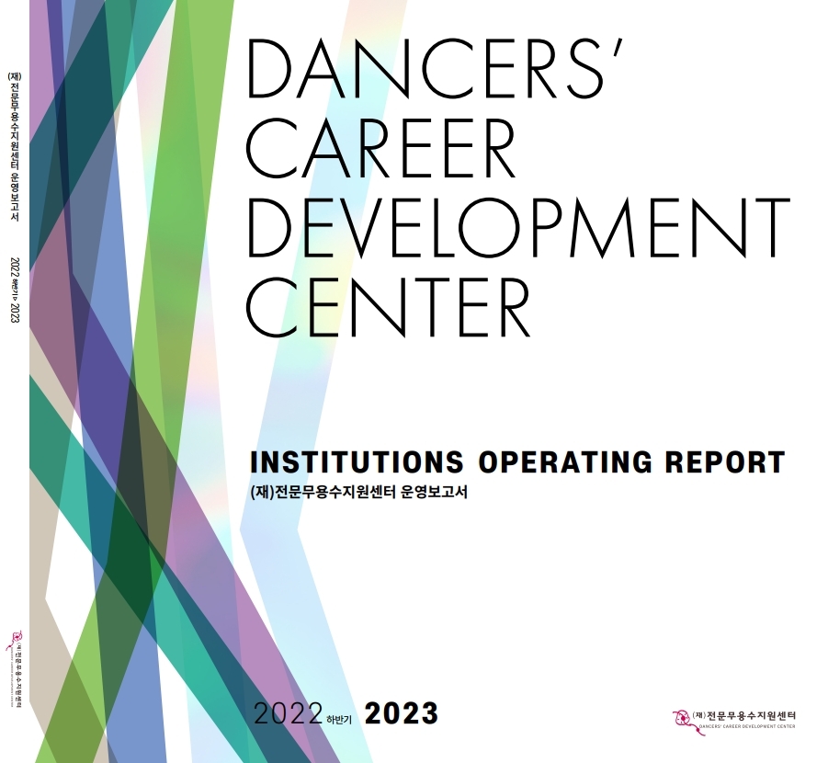This screenshot has width=828, height=763.
Task: Click the small "하반기" label between the years
Action: tap(339, 719)
